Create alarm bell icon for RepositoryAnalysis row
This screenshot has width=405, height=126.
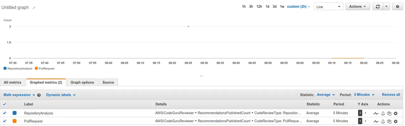[x=383, y=113]
